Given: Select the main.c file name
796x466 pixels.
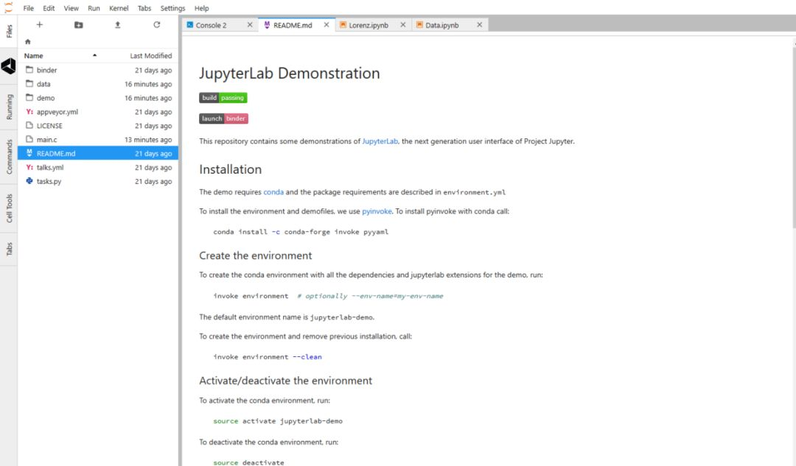Looking at the screenshot, I should tap(46, 139).
